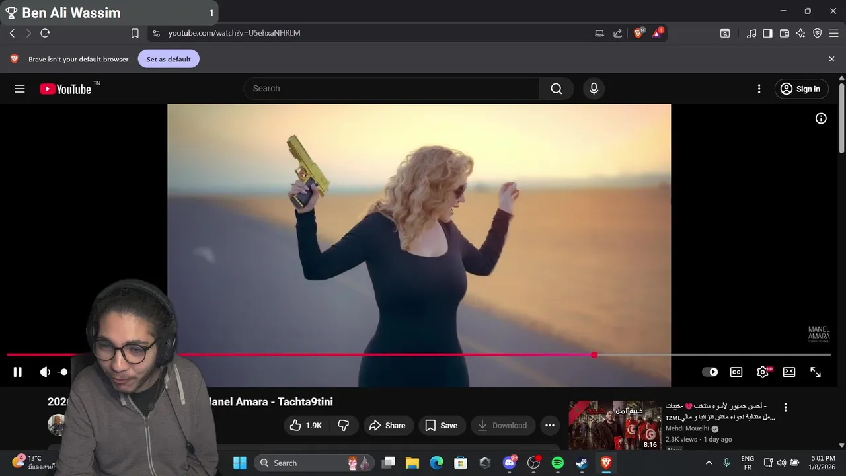Bookmark this page with bookmark icon
The width and height of the screenshot is (846, 476).
[x=135, y=33]
